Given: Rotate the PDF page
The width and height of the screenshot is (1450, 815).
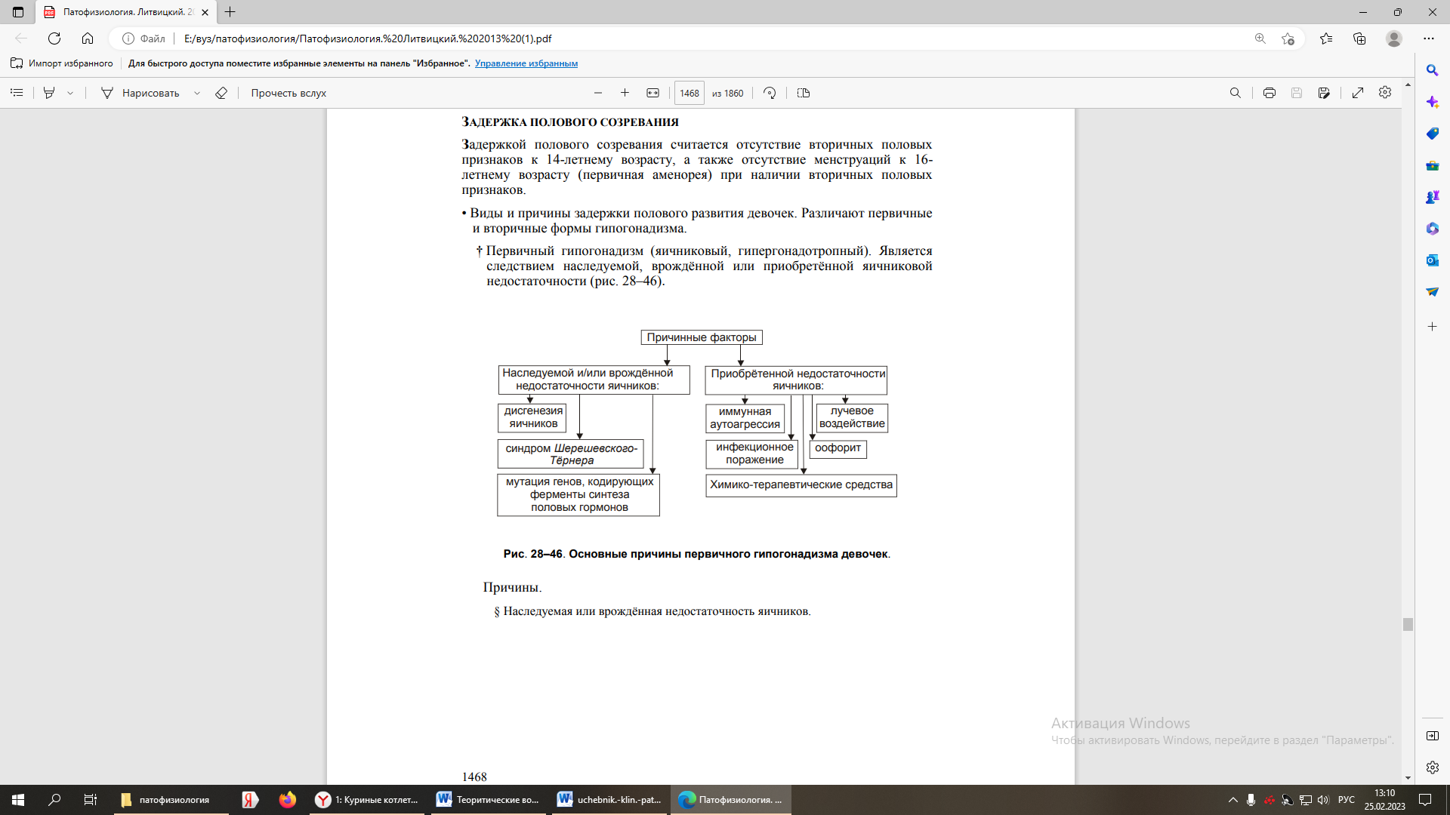Looking at the screenshot, I should pos(770,93).
